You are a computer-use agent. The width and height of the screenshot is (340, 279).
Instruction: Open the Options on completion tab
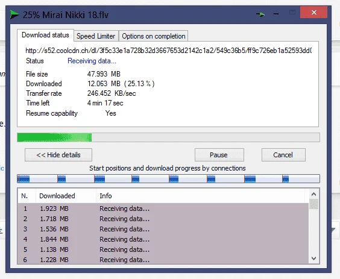[x=154, y=36]
